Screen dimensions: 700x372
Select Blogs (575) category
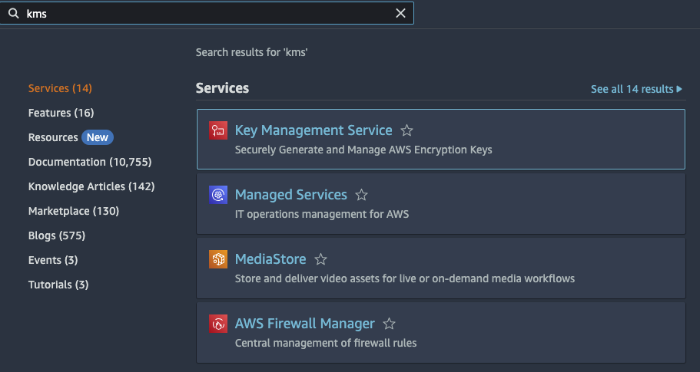point(57,235)
